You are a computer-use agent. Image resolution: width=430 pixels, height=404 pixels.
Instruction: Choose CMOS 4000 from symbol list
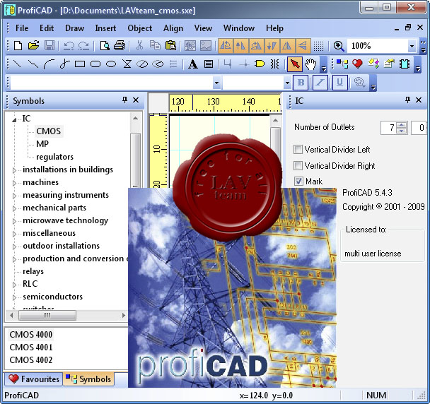click(30, 334)
